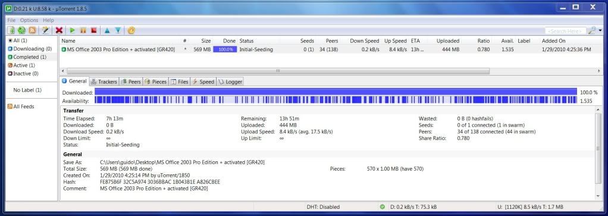Open Preferences with the round gear icon
The width and height of the screenshot is (608, 216).
131,30
